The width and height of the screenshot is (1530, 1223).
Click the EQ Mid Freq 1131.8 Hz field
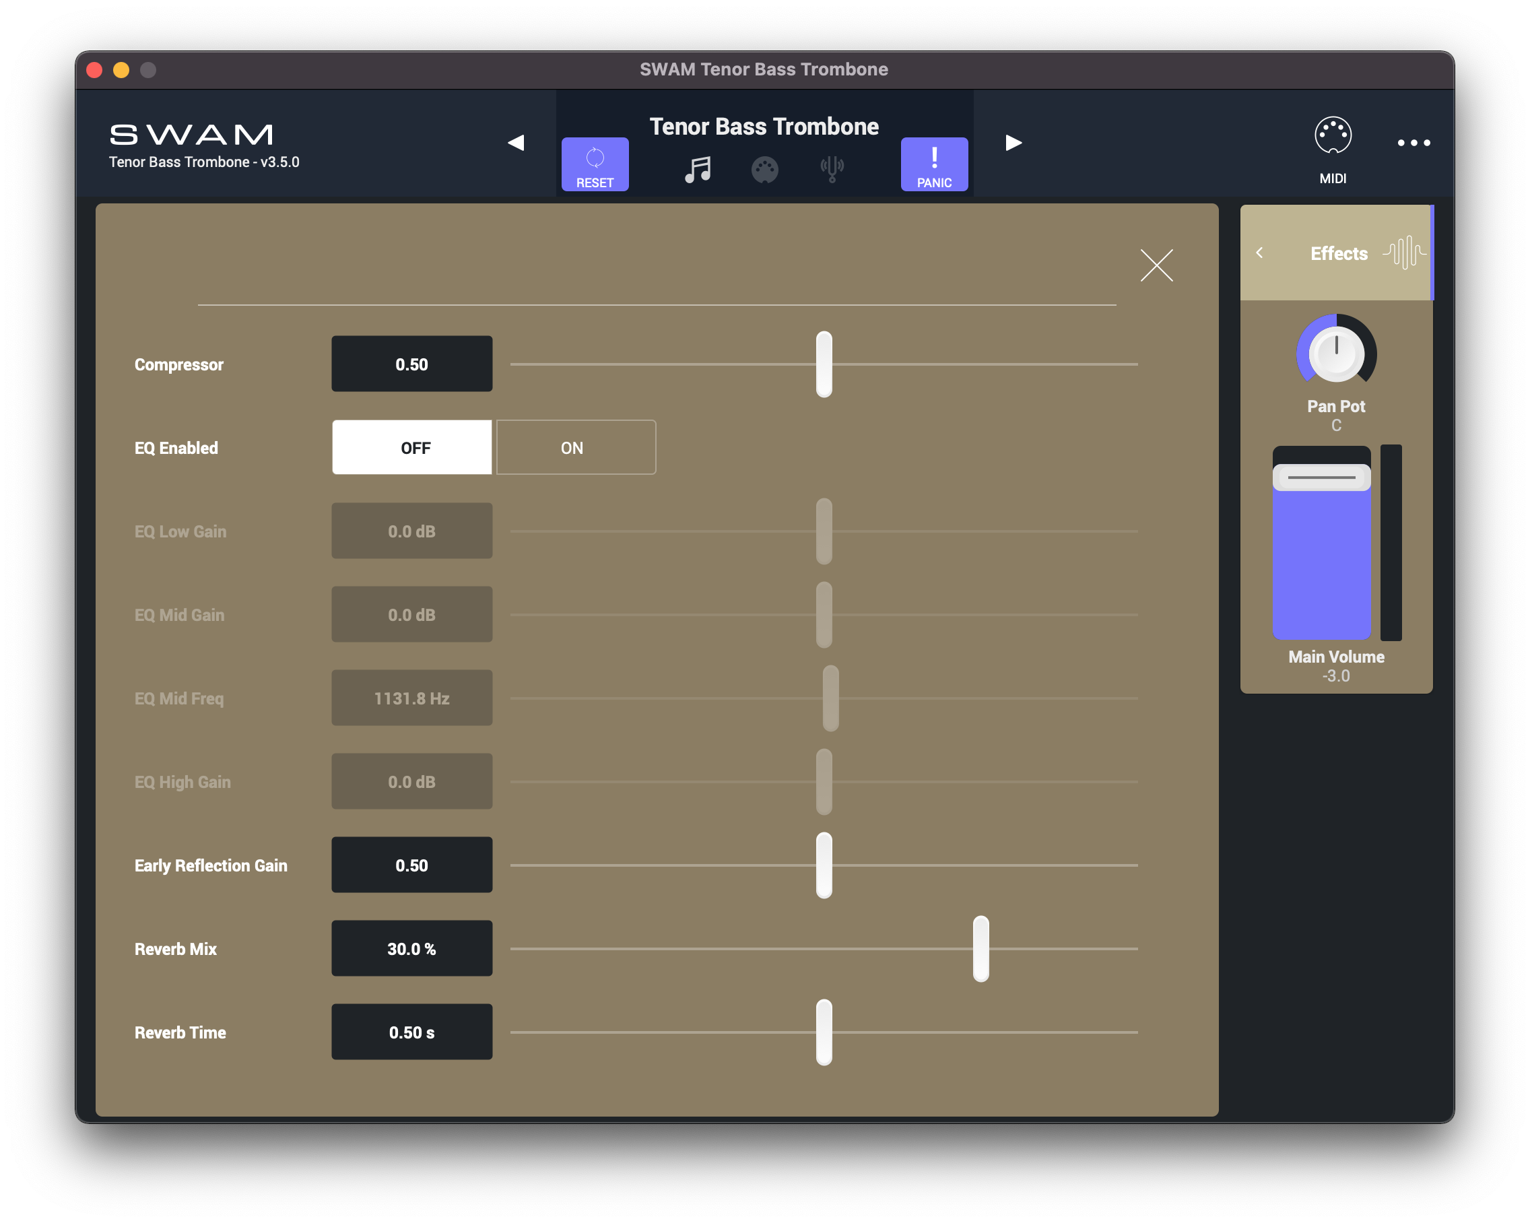click(411, 698)
